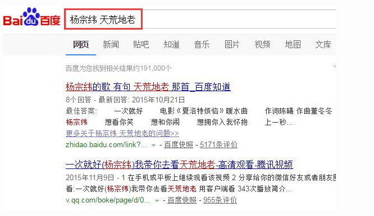Click 更多关于杨宗纬 天荒地老的问题>> link
Screen dimensions: 374x216
click(122, 133)
